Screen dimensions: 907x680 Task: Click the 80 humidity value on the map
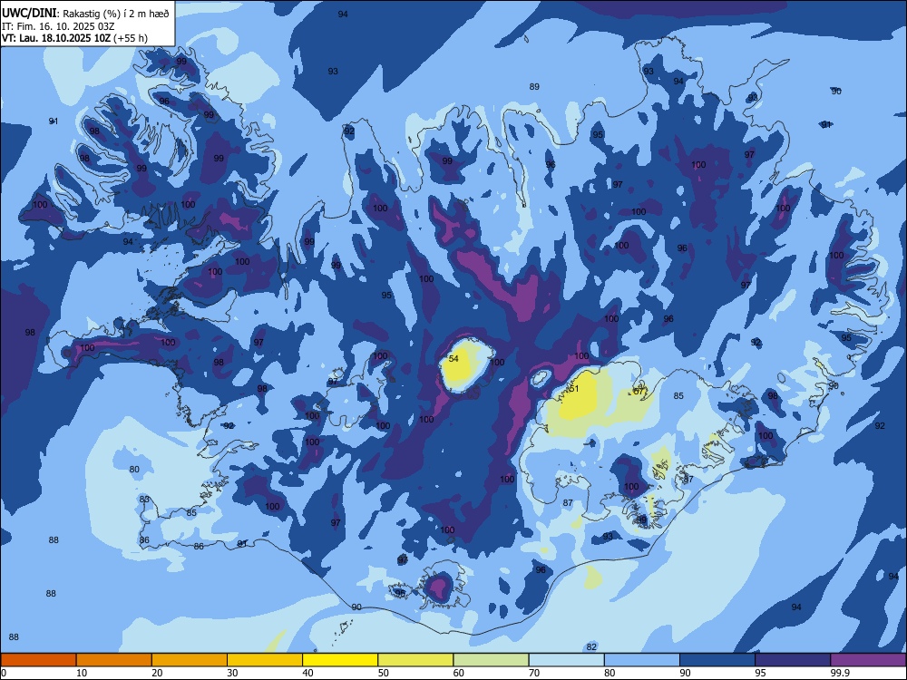coord(134,469)
